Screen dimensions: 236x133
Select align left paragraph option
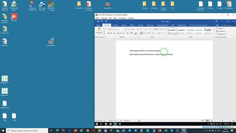point(142,33)
